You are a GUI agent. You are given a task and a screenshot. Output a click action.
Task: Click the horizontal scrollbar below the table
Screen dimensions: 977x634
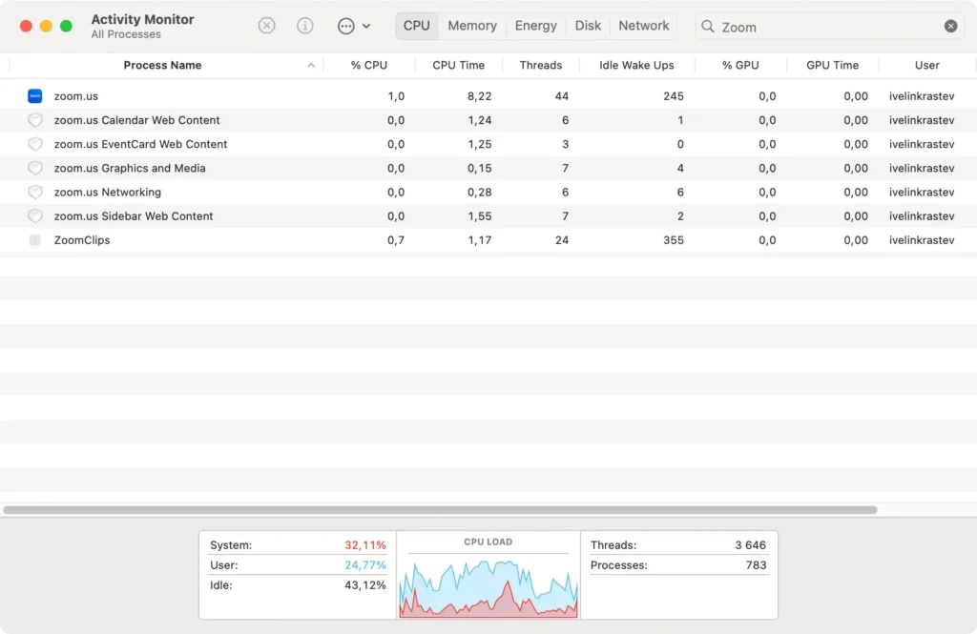coord(440,510)
